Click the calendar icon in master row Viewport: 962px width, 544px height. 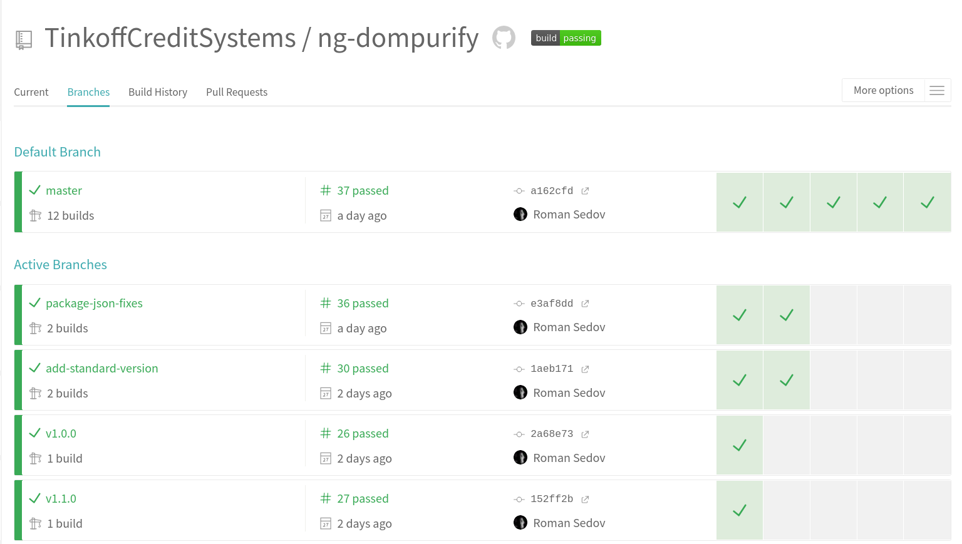[x=326, y=215]
